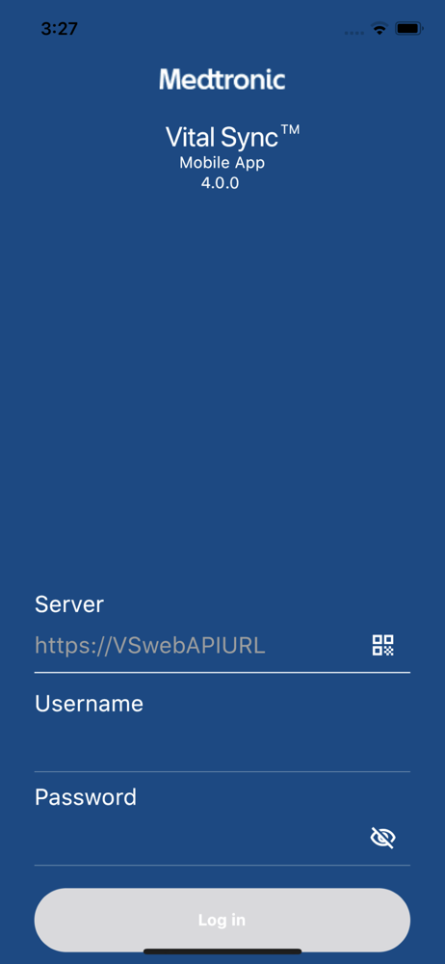Click the Log in button
This screenshot has height=964, width=445.
click(222, 920)
